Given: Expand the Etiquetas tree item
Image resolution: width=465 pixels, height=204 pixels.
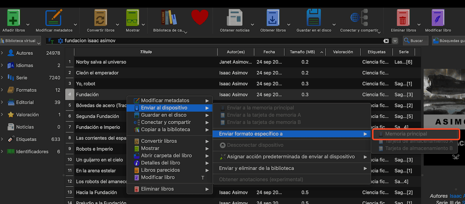Looking at the screenshot, I should 2,139.
